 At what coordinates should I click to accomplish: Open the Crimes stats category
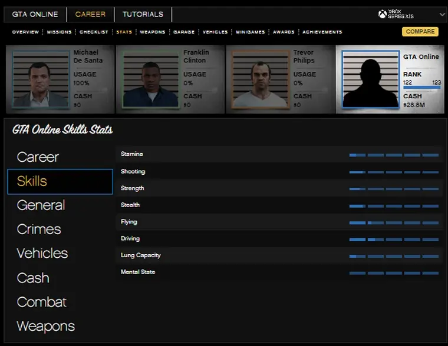(39, 229)
